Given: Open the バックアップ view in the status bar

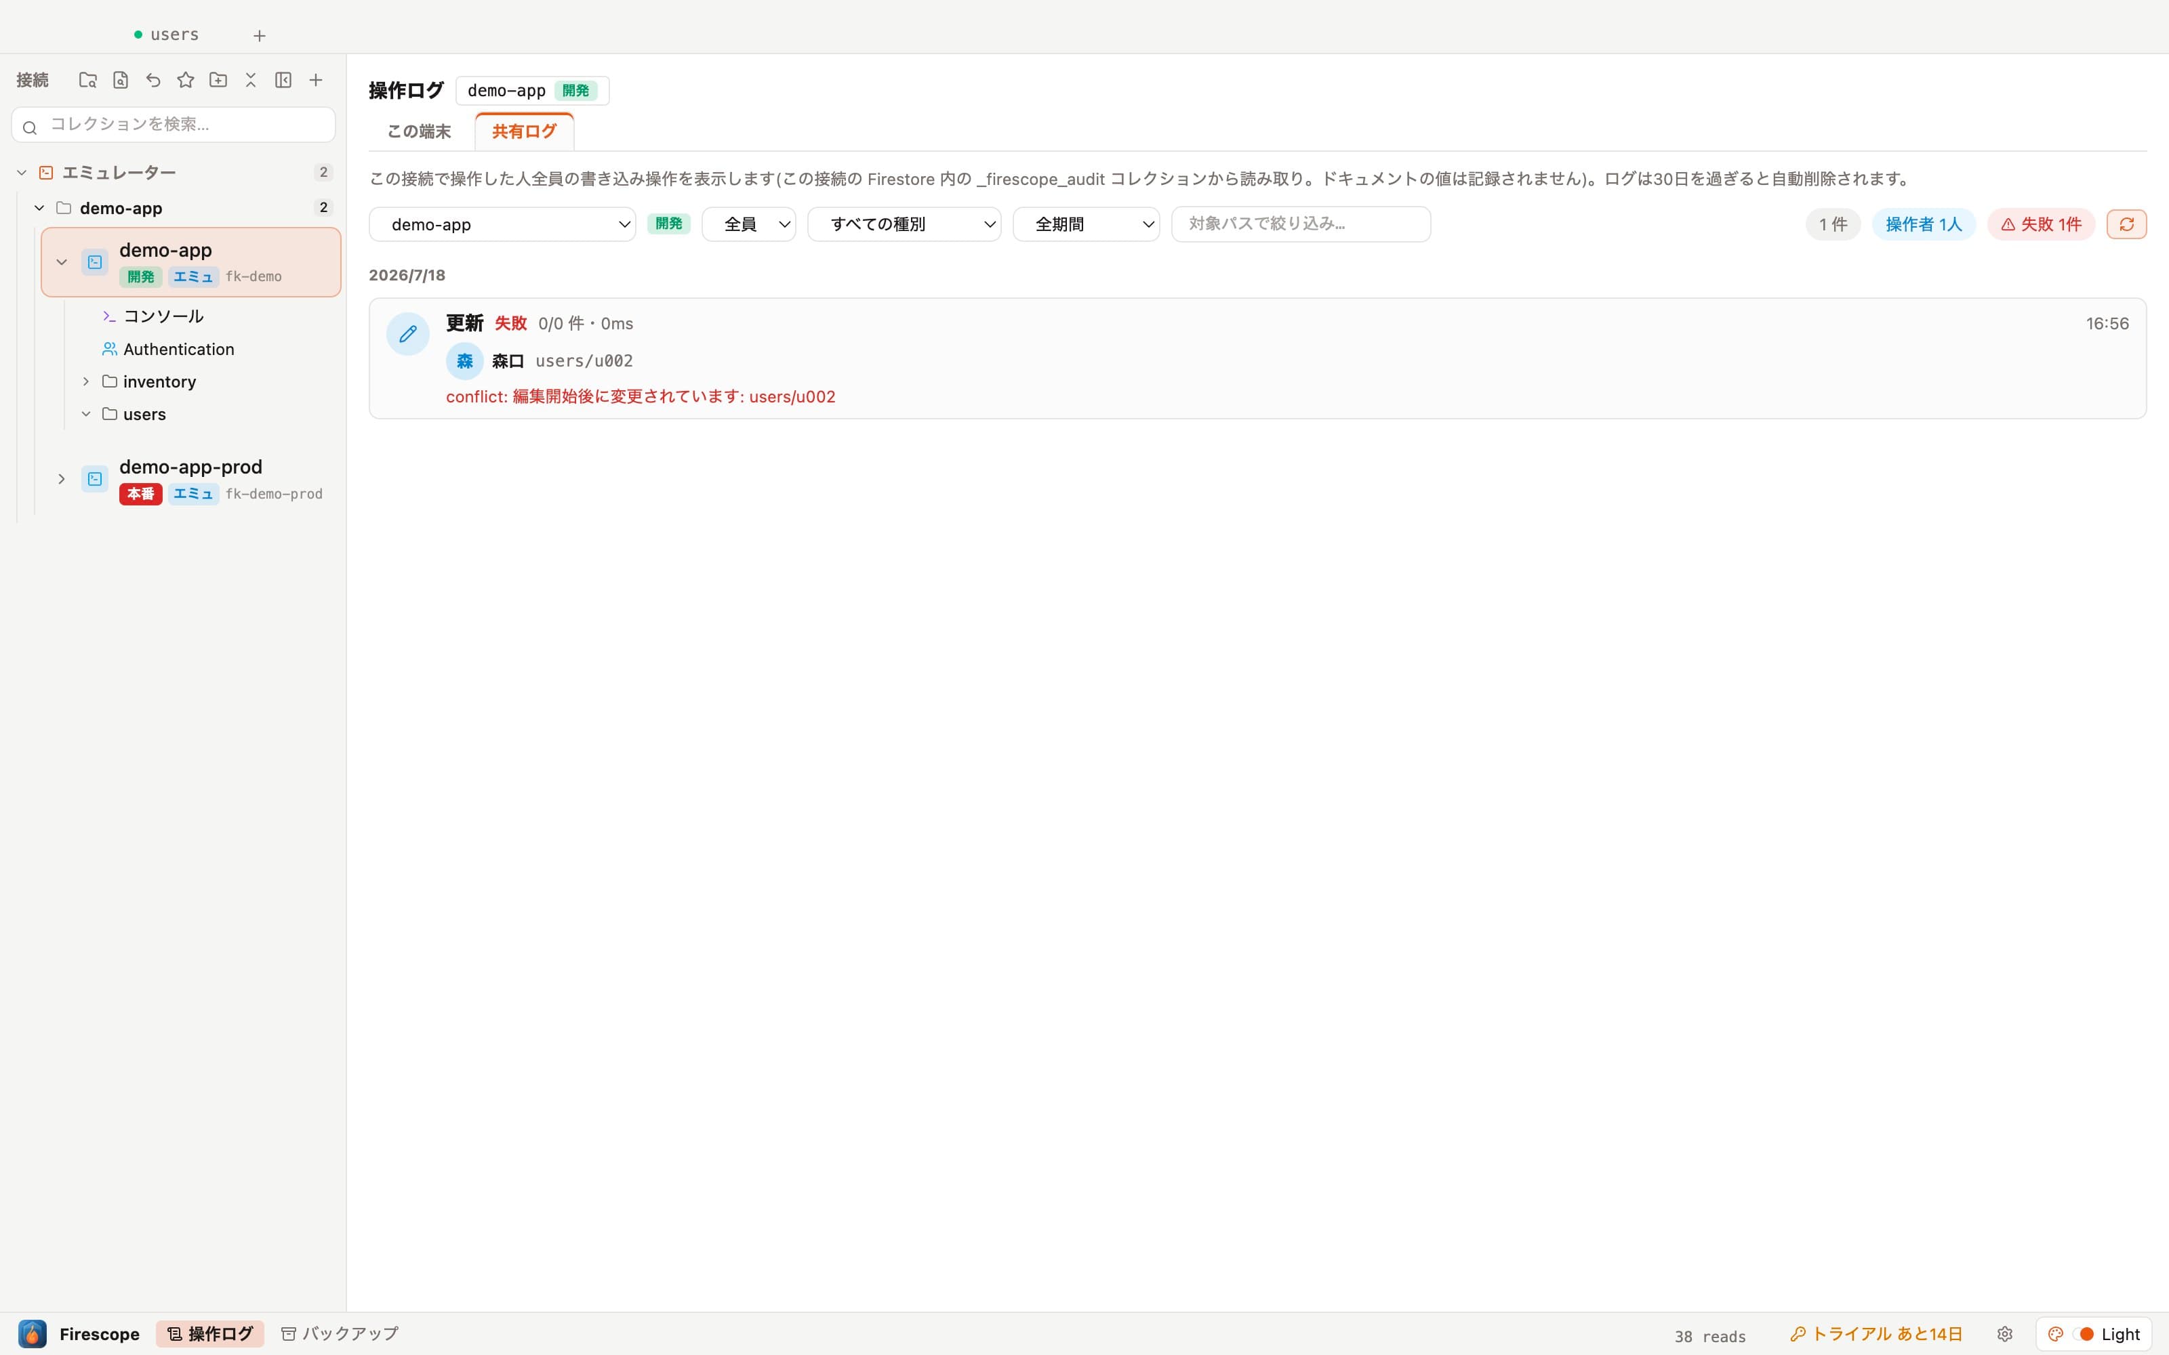Looking at the screenshot, I should (340, 1333).
